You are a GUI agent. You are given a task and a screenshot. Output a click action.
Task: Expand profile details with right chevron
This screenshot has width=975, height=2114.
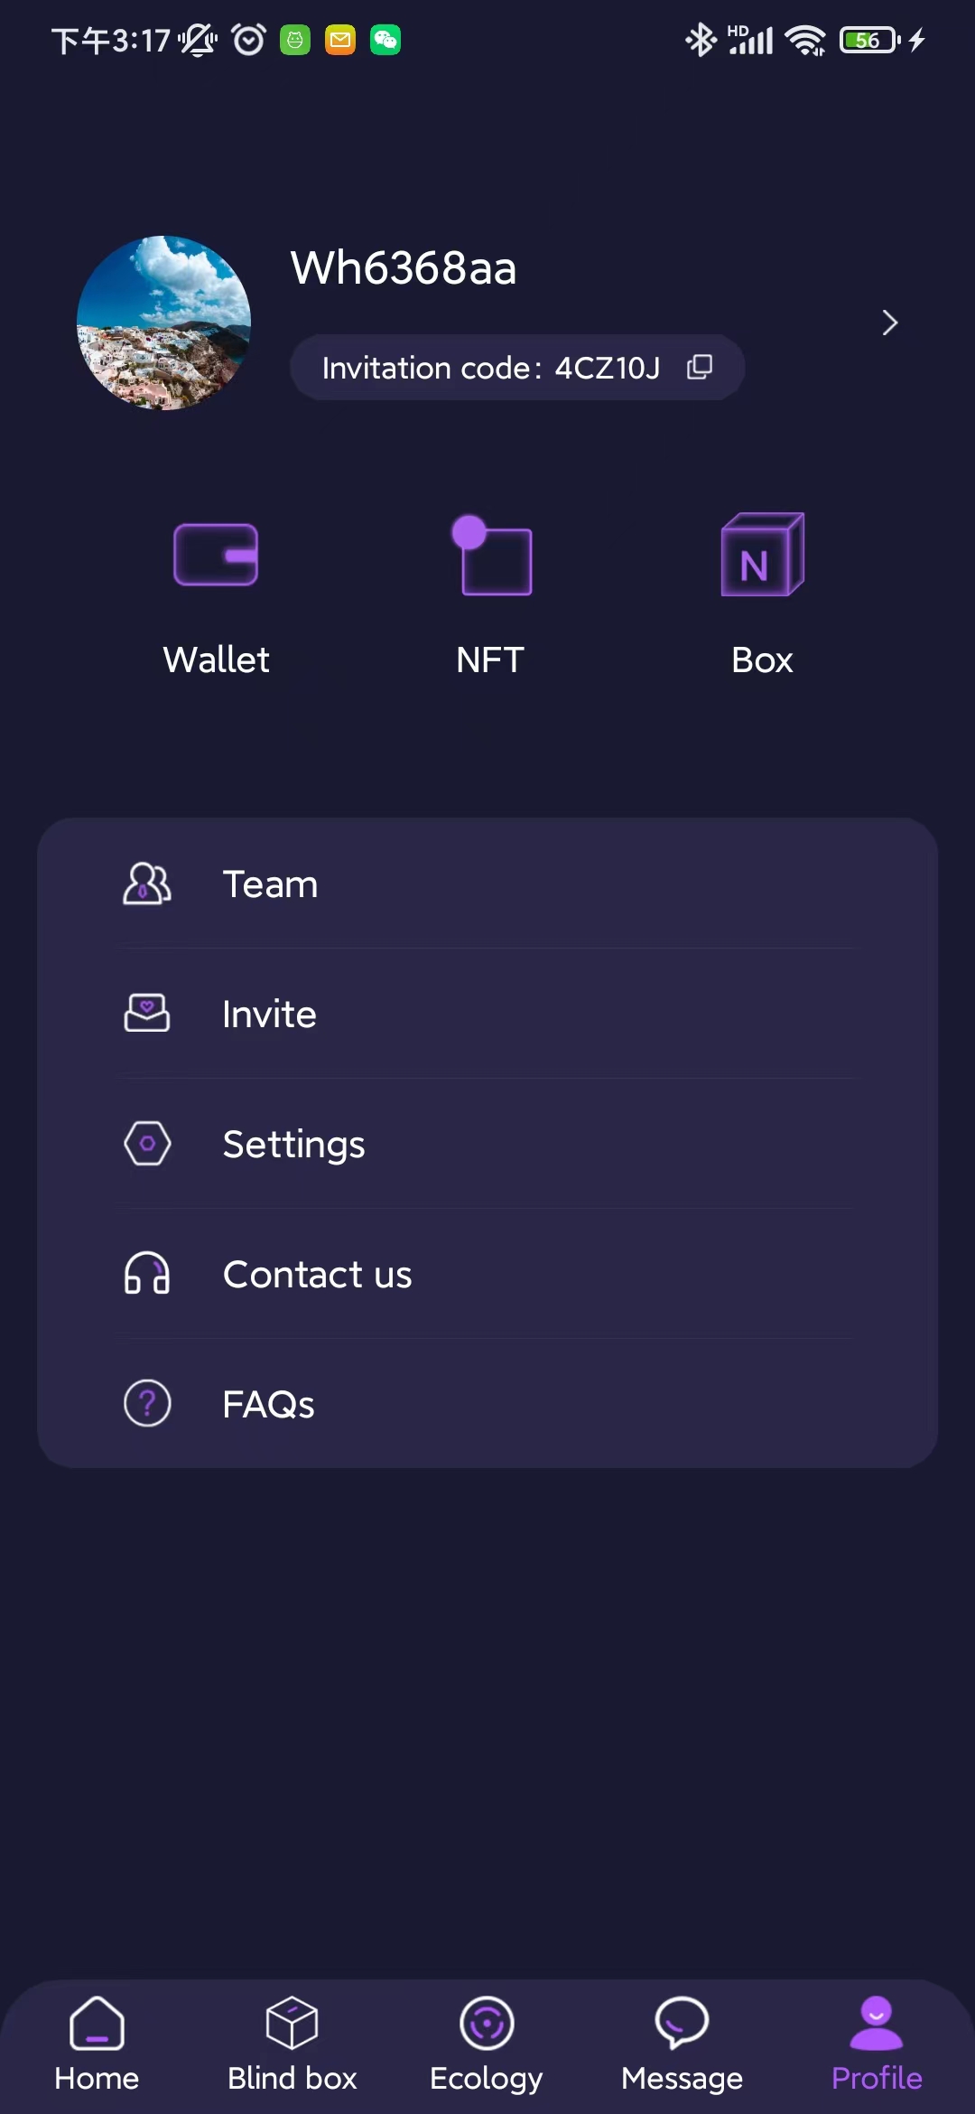tap(889, 323)
